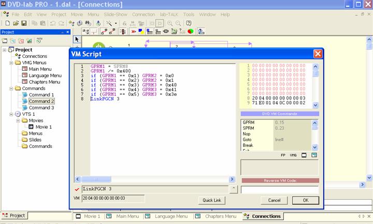This screenshot has height=224, width=373.
Task: Switch to the Movie 1 tab
Action: tap(88, 216)
